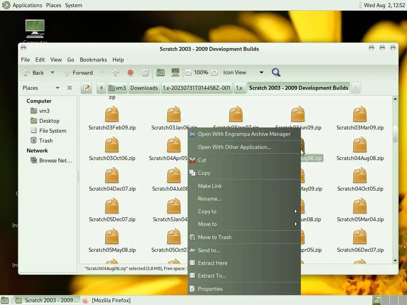Click the vertical scrollbar down arrow
Screen dimensions: 407x305
click(395, 261)
